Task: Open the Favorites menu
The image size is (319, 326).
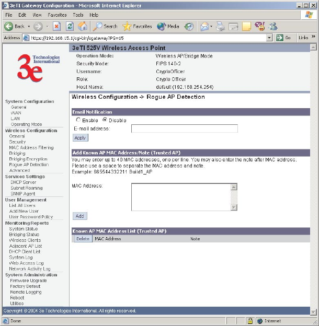Action: [x=57, y=15]
